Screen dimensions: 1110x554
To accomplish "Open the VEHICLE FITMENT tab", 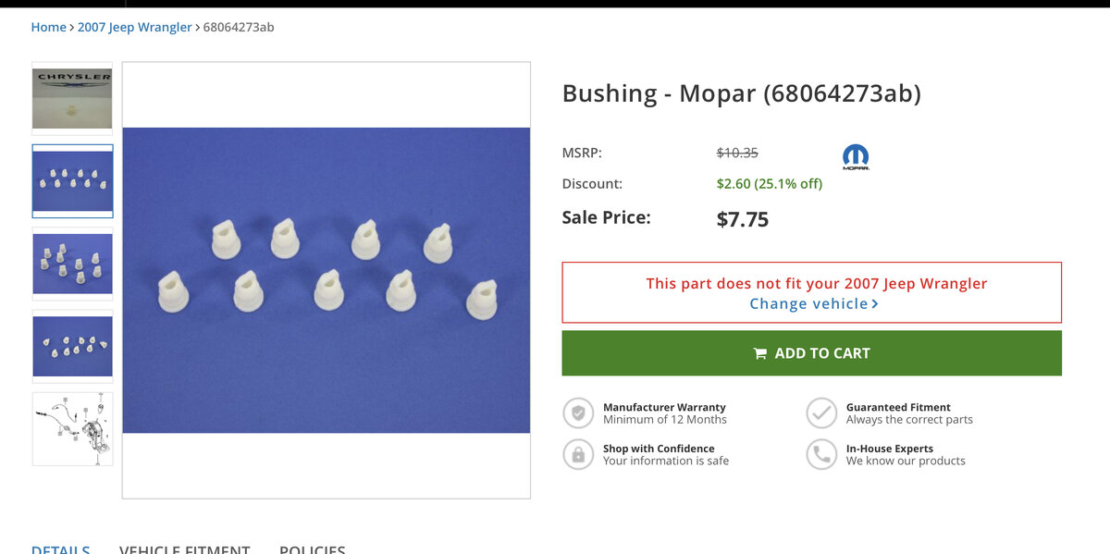I will coord(184,548).
